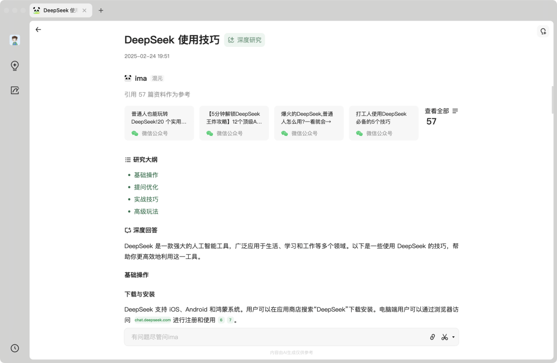557x363 pixels.
Task: Click the paperclip attachment icon
Action: (432, 337)
